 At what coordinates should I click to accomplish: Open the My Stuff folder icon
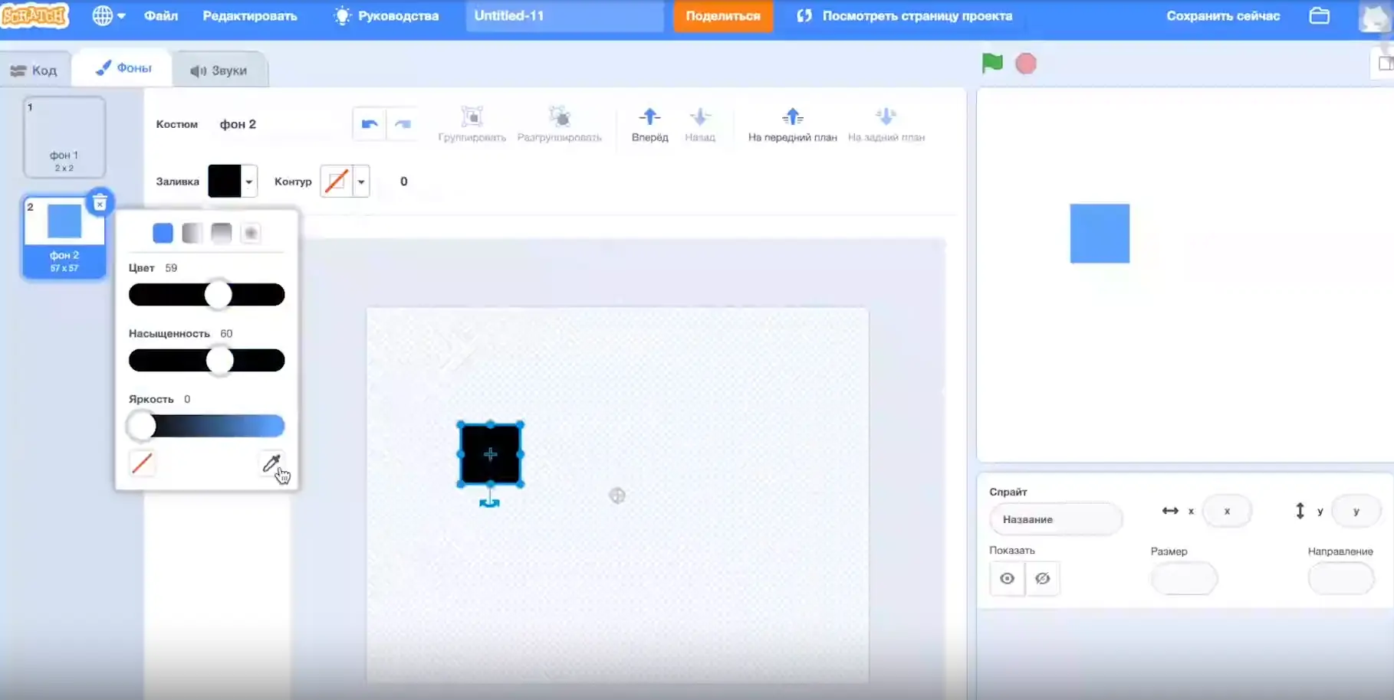1320,15
